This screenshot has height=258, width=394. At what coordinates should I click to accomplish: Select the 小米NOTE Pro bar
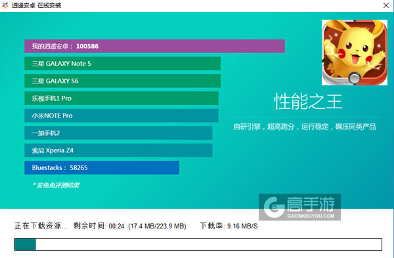pyautogui.click(x=121, y=116)
